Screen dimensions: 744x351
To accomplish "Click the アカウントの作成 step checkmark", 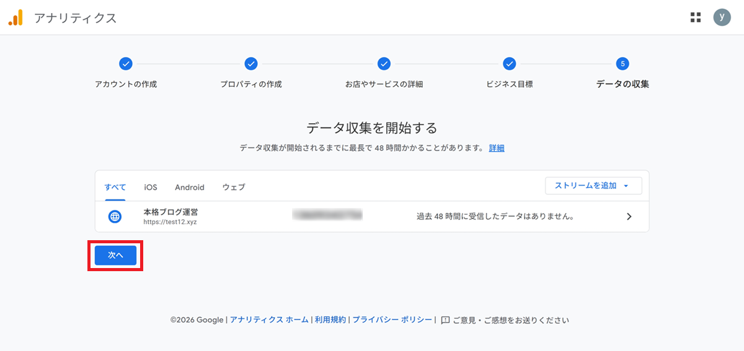I will click(126, 64).
